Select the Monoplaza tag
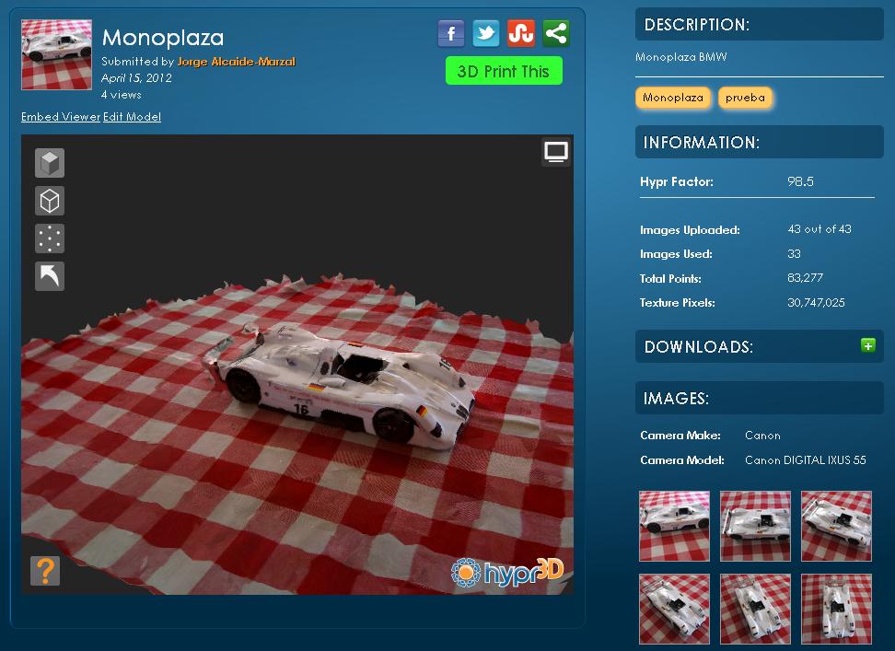This screenshot has width=895, height=651. coord(673,98)
